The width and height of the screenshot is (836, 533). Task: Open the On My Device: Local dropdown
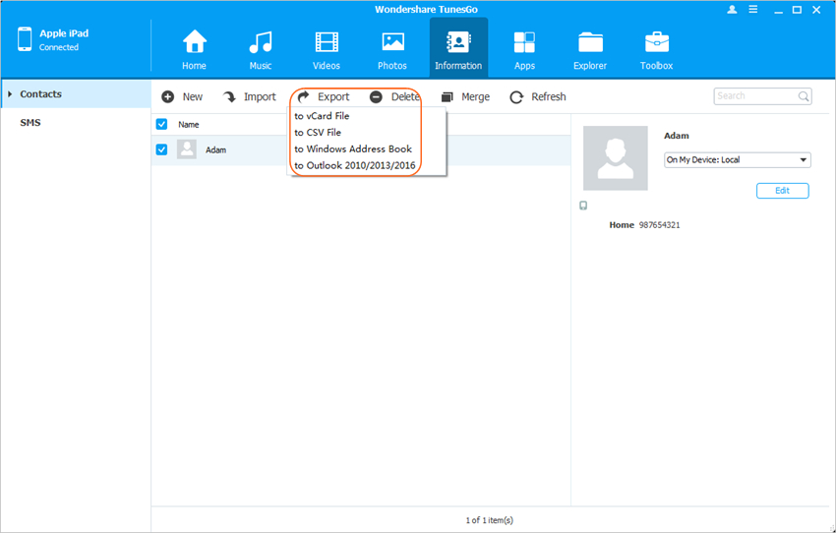737,159
